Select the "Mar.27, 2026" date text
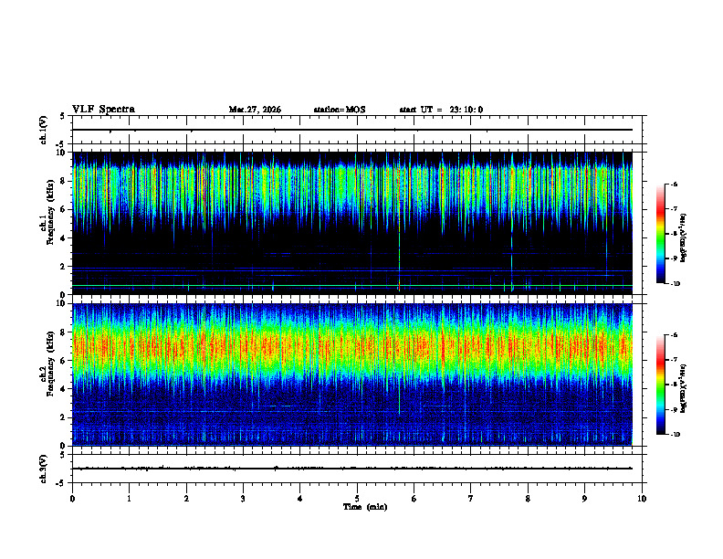723x559 pixels. [x=255, y=110]
